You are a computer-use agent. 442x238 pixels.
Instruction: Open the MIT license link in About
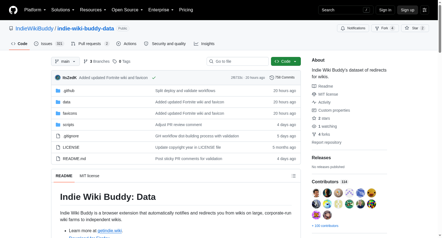(x=325, y=94)
